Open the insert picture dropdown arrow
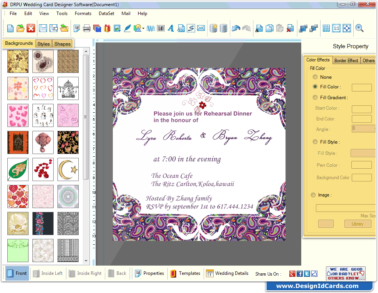 coord(143,29)
